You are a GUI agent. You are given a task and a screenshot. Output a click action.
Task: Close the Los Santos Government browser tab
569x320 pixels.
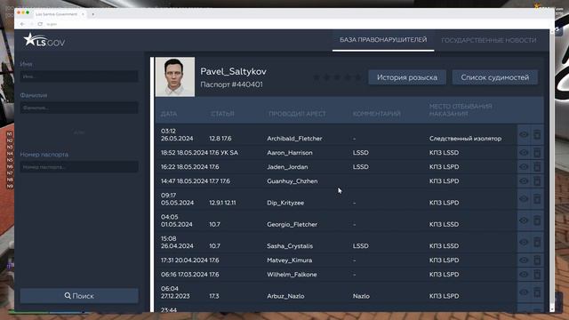tap(83, 14)
